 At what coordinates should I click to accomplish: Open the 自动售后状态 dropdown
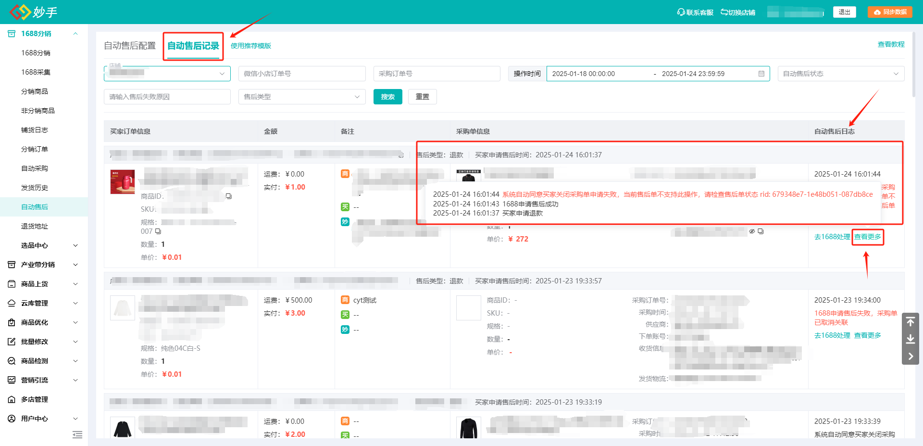point(841,74)
